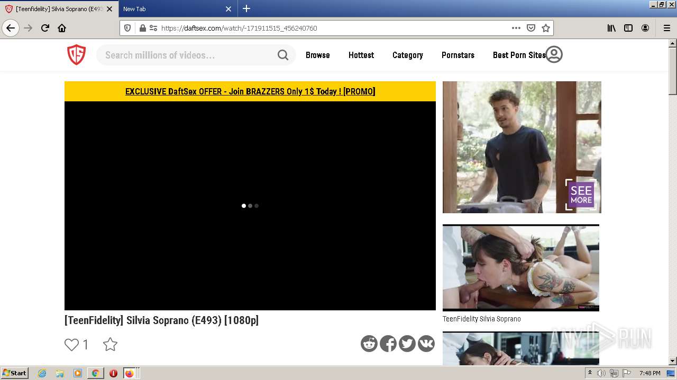Toggle the sidebar view icon
This screenshot has height=380, width=677.
pos(628,28)
